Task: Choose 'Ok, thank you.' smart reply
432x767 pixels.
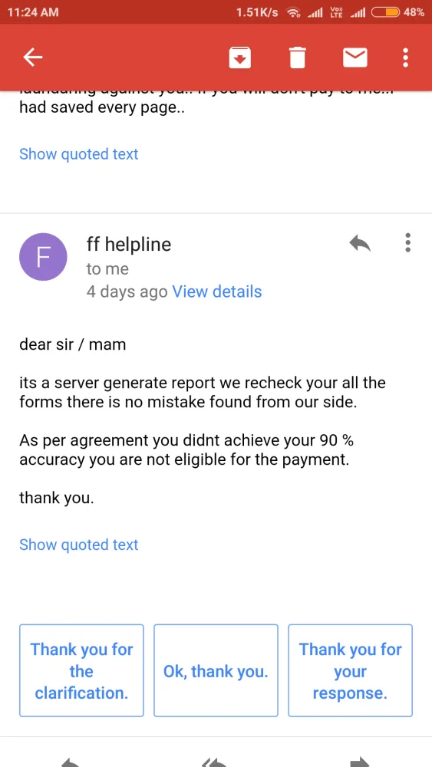Action: coord(216,670)
